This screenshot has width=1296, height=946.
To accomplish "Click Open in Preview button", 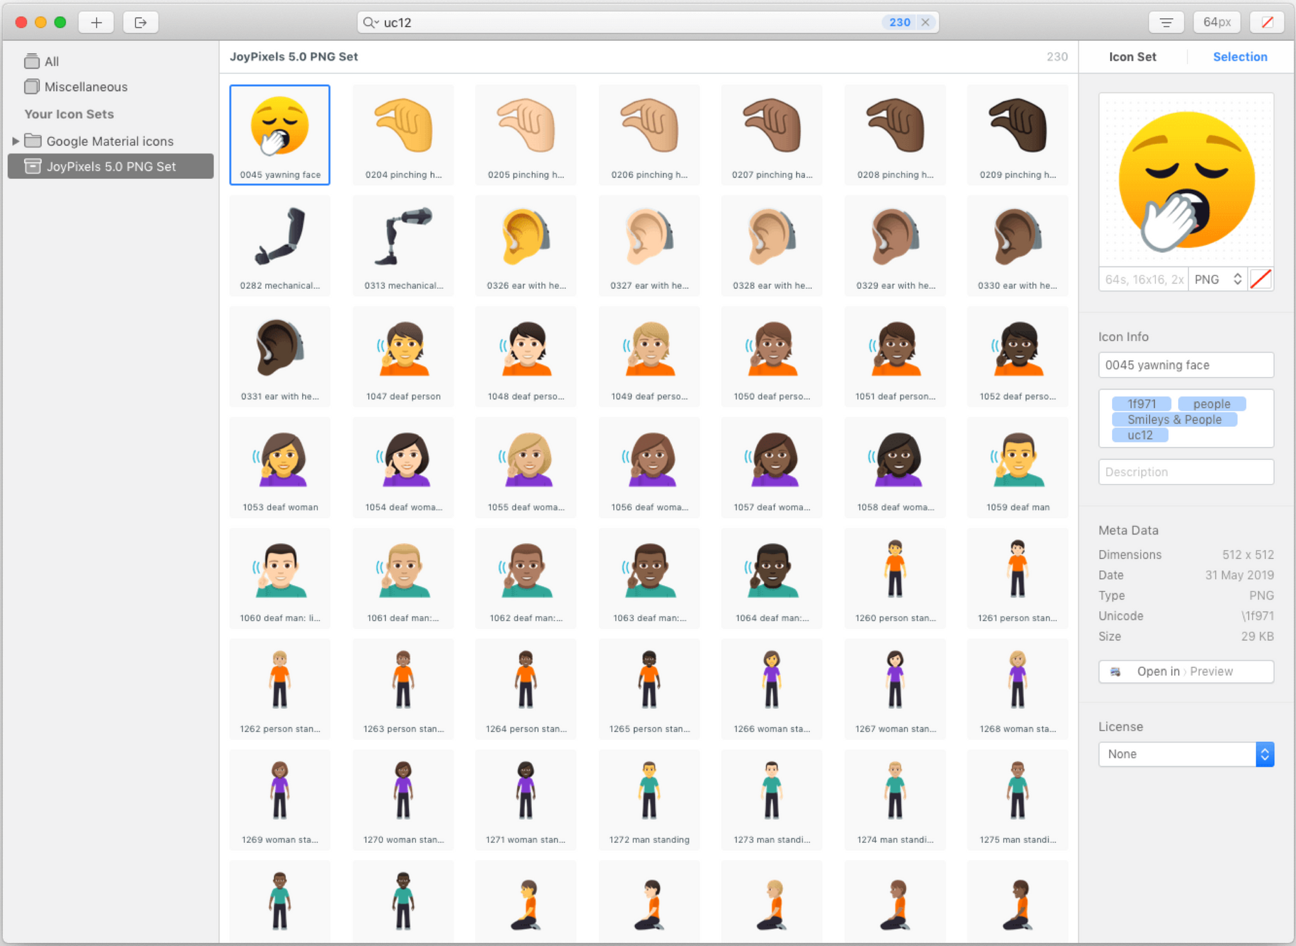I will click(x=1186, y=672).
